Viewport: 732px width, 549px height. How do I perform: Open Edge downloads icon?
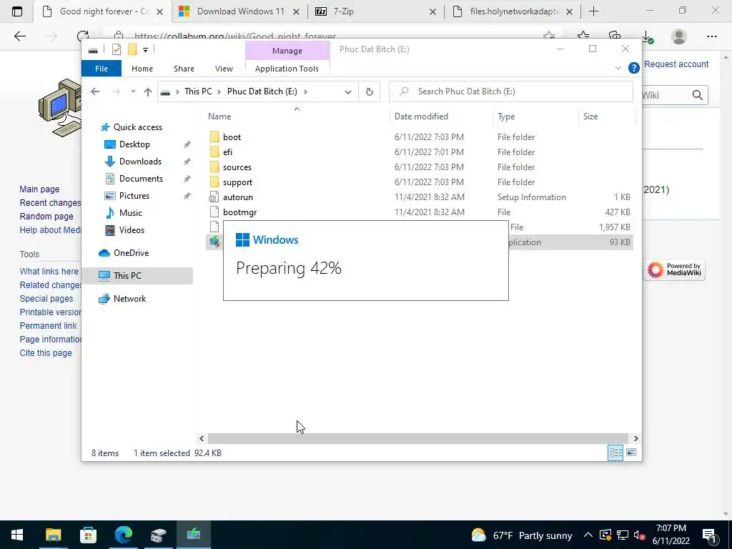pyautogui.click(x=646, y=36)
